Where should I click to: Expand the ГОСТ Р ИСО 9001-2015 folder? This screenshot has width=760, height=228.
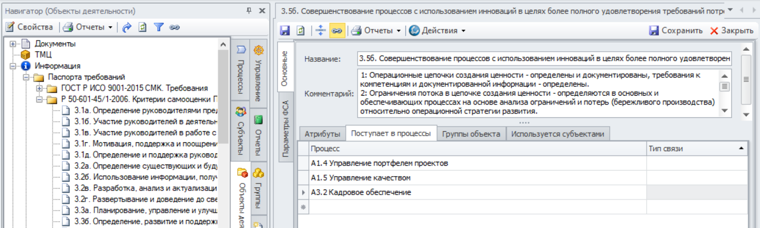tap(39, 88)
